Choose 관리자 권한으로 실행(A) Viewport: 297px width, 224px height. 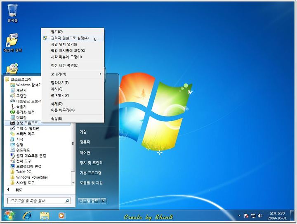(x=73, y=38)
